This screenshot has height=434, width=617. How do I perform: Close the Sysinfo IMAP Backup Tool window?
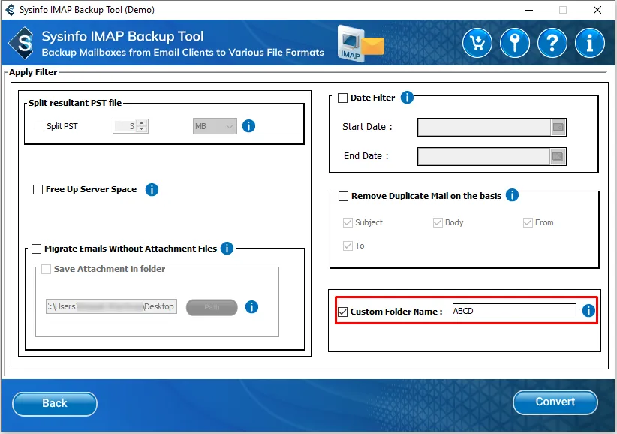click(x=597, y=10)
